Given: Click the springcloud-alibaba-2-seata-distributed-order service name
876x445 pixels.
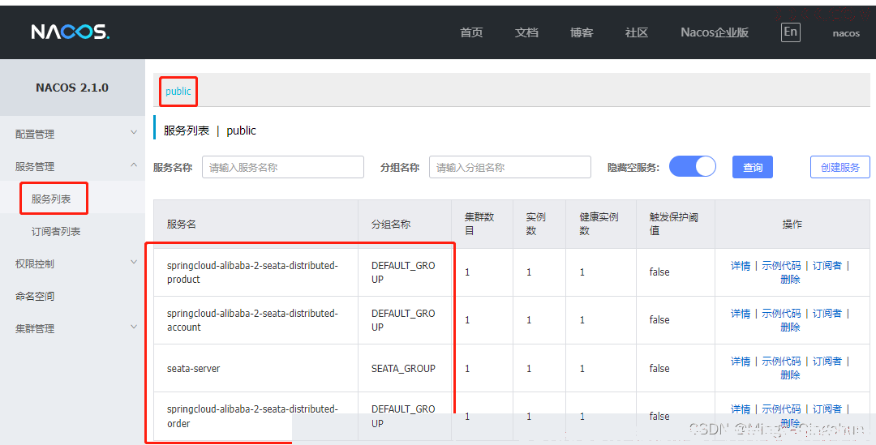Looking at the screenshot, I should click(x=252, y=416).
